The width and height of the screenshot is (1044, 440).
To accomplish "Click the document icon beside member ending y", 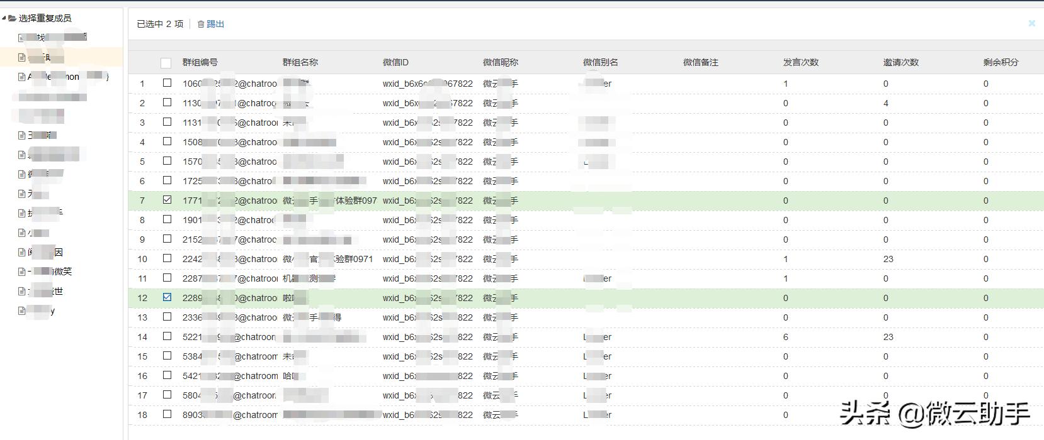I will point(22,311).
